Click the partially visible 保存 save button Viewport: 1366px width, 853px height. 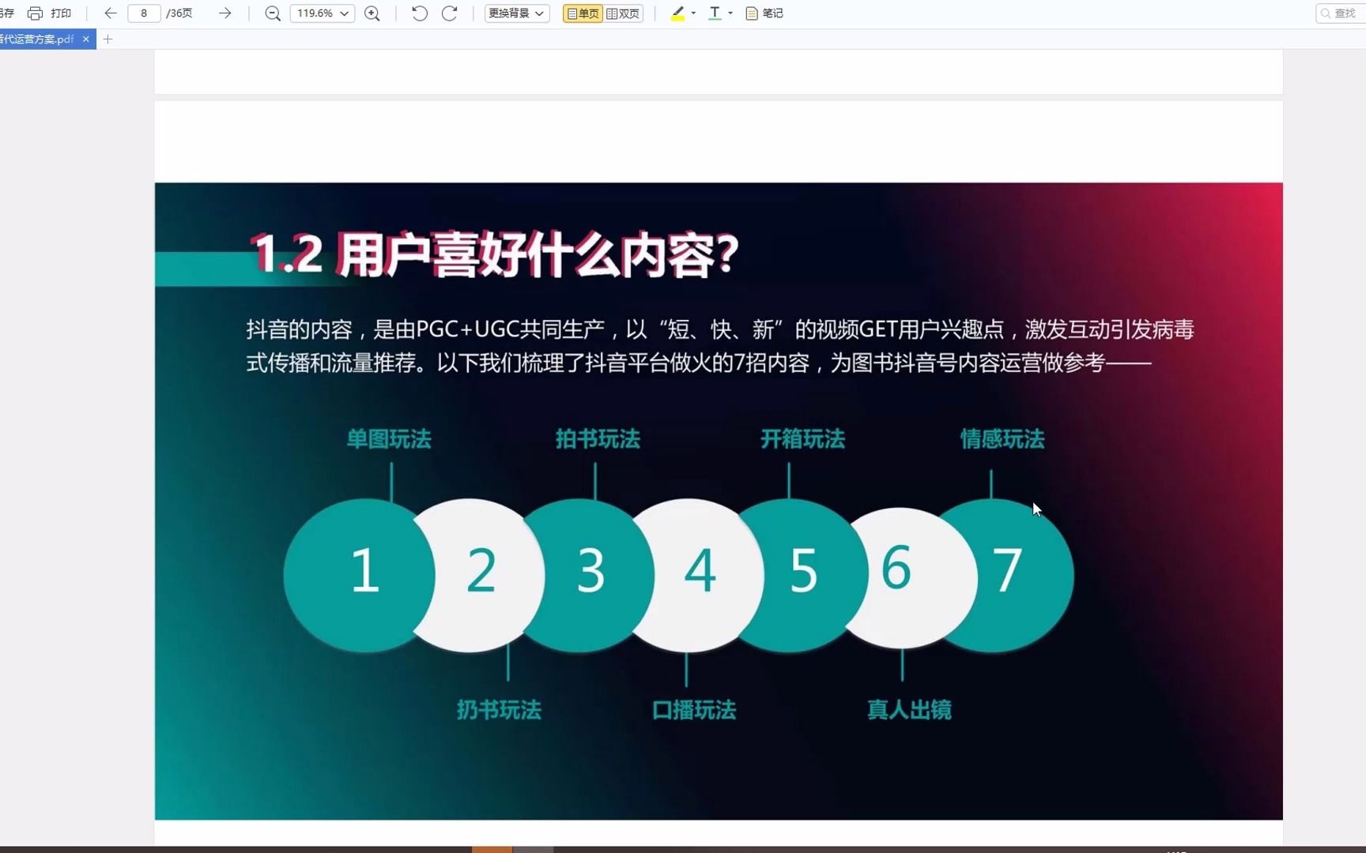point(7,13)
